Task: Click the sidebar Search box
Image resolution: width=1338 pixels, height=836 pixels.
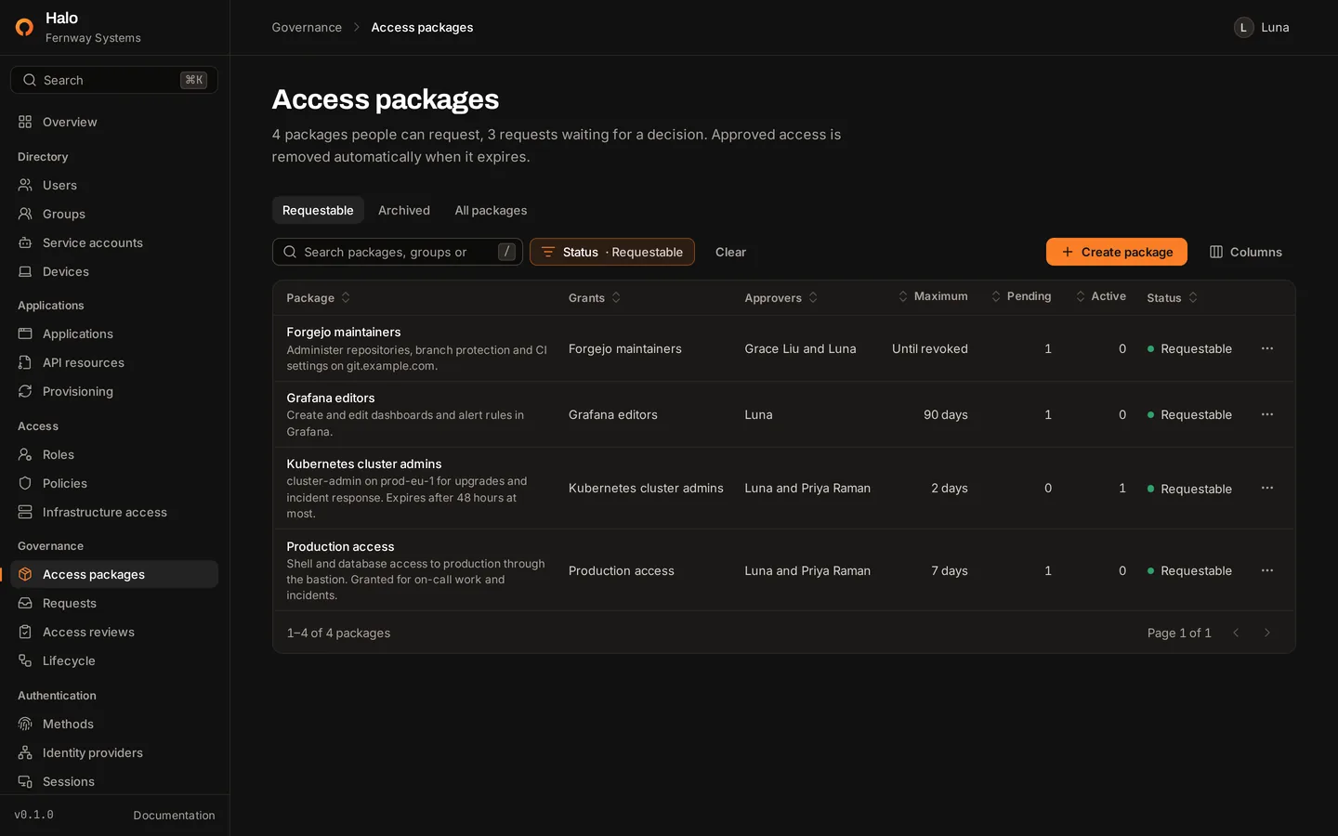Action: 114,80
